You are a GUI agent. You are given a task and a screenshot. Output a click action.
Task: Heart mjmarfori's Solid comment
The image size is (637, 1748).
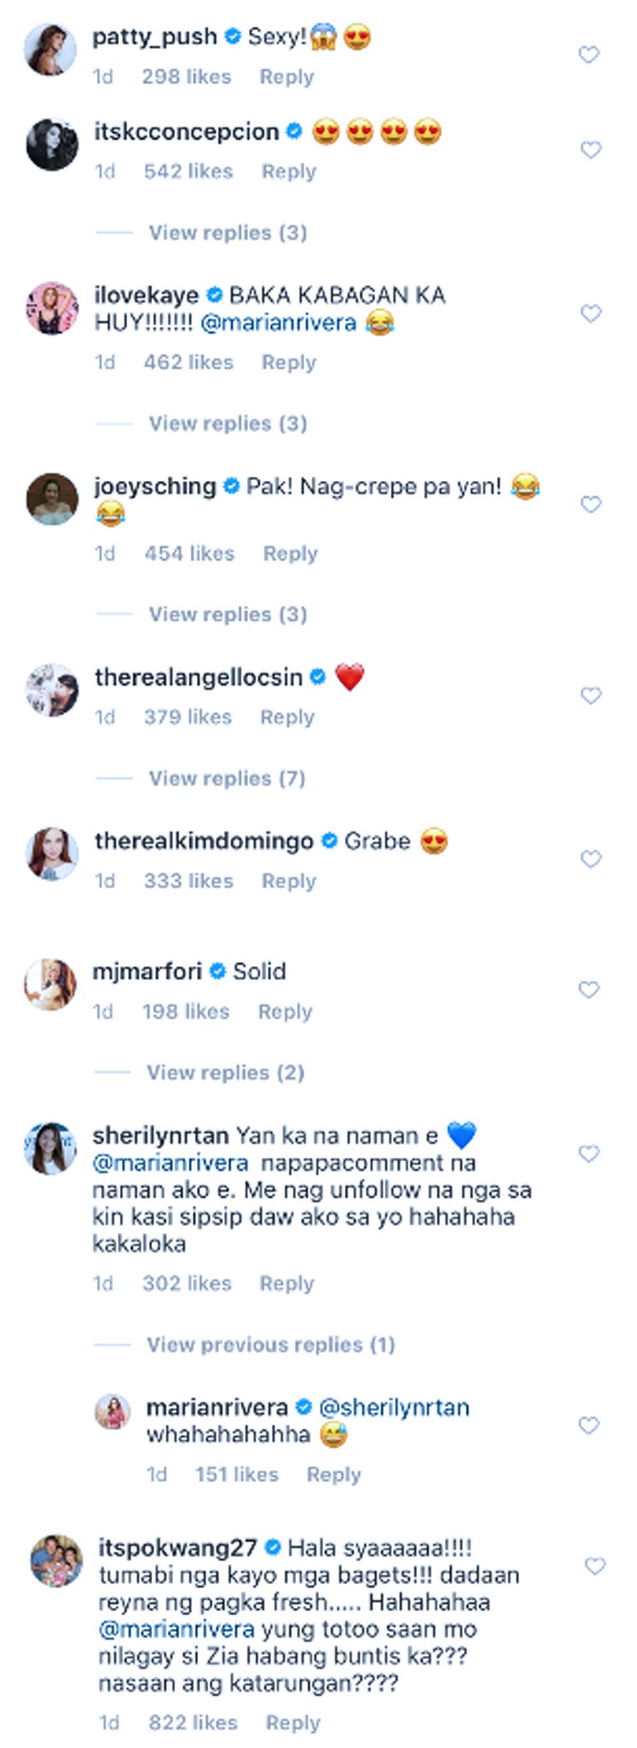tap(588, 990)
